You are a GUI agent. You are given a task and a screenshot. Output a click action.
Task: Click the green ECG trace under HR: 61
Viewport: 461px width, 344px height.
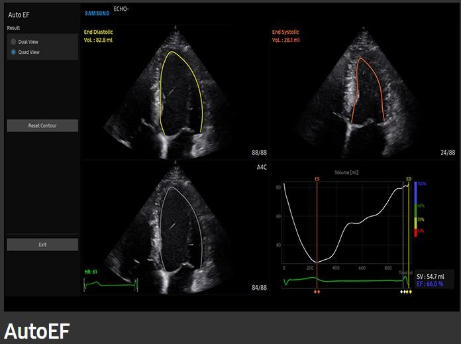pos(111,284)
